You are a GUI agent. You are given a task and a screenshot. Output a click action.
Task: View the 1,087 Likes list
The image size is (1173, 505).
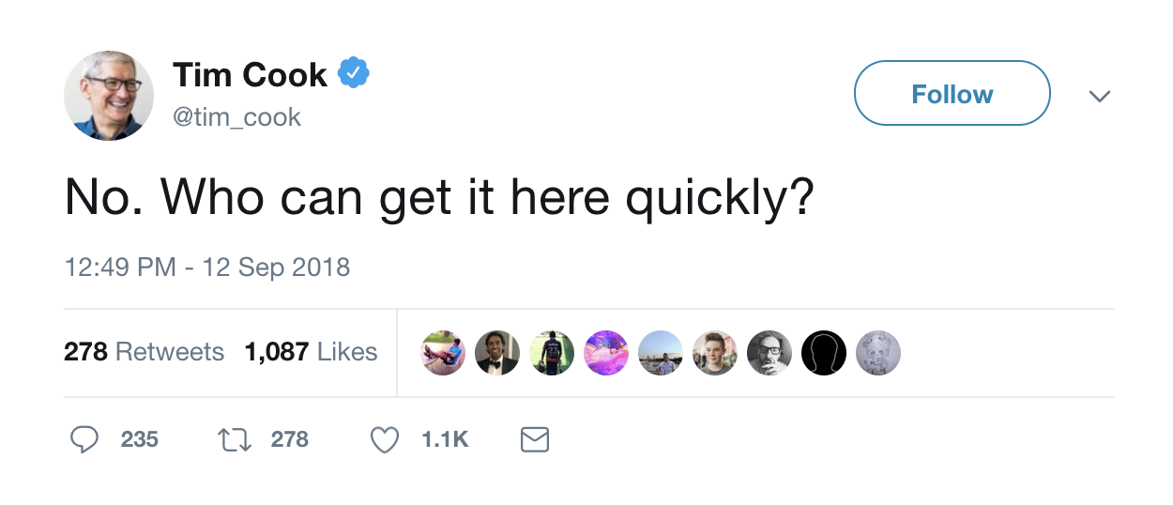(x=311, y=352)
